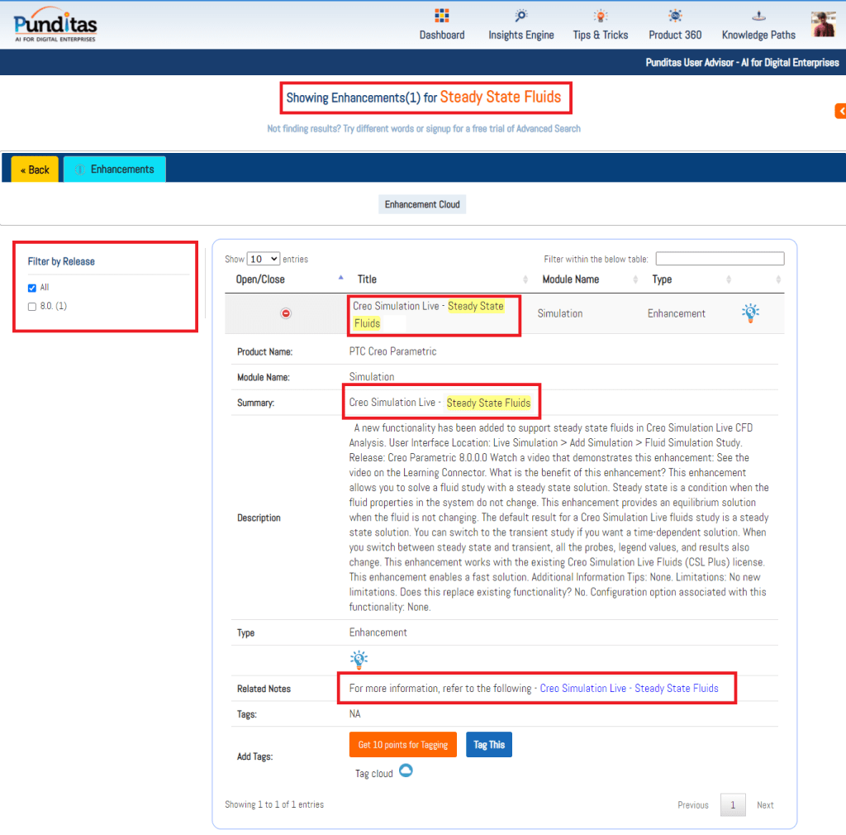Switch to the Enhancements tab
The height and width of the screenshot is (835, 846).
pyautogui.click(x=115, y=169)
